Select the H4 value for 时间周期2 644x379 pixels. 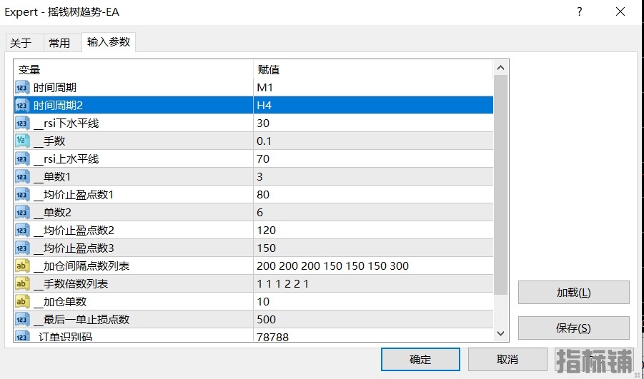[264, 106]
